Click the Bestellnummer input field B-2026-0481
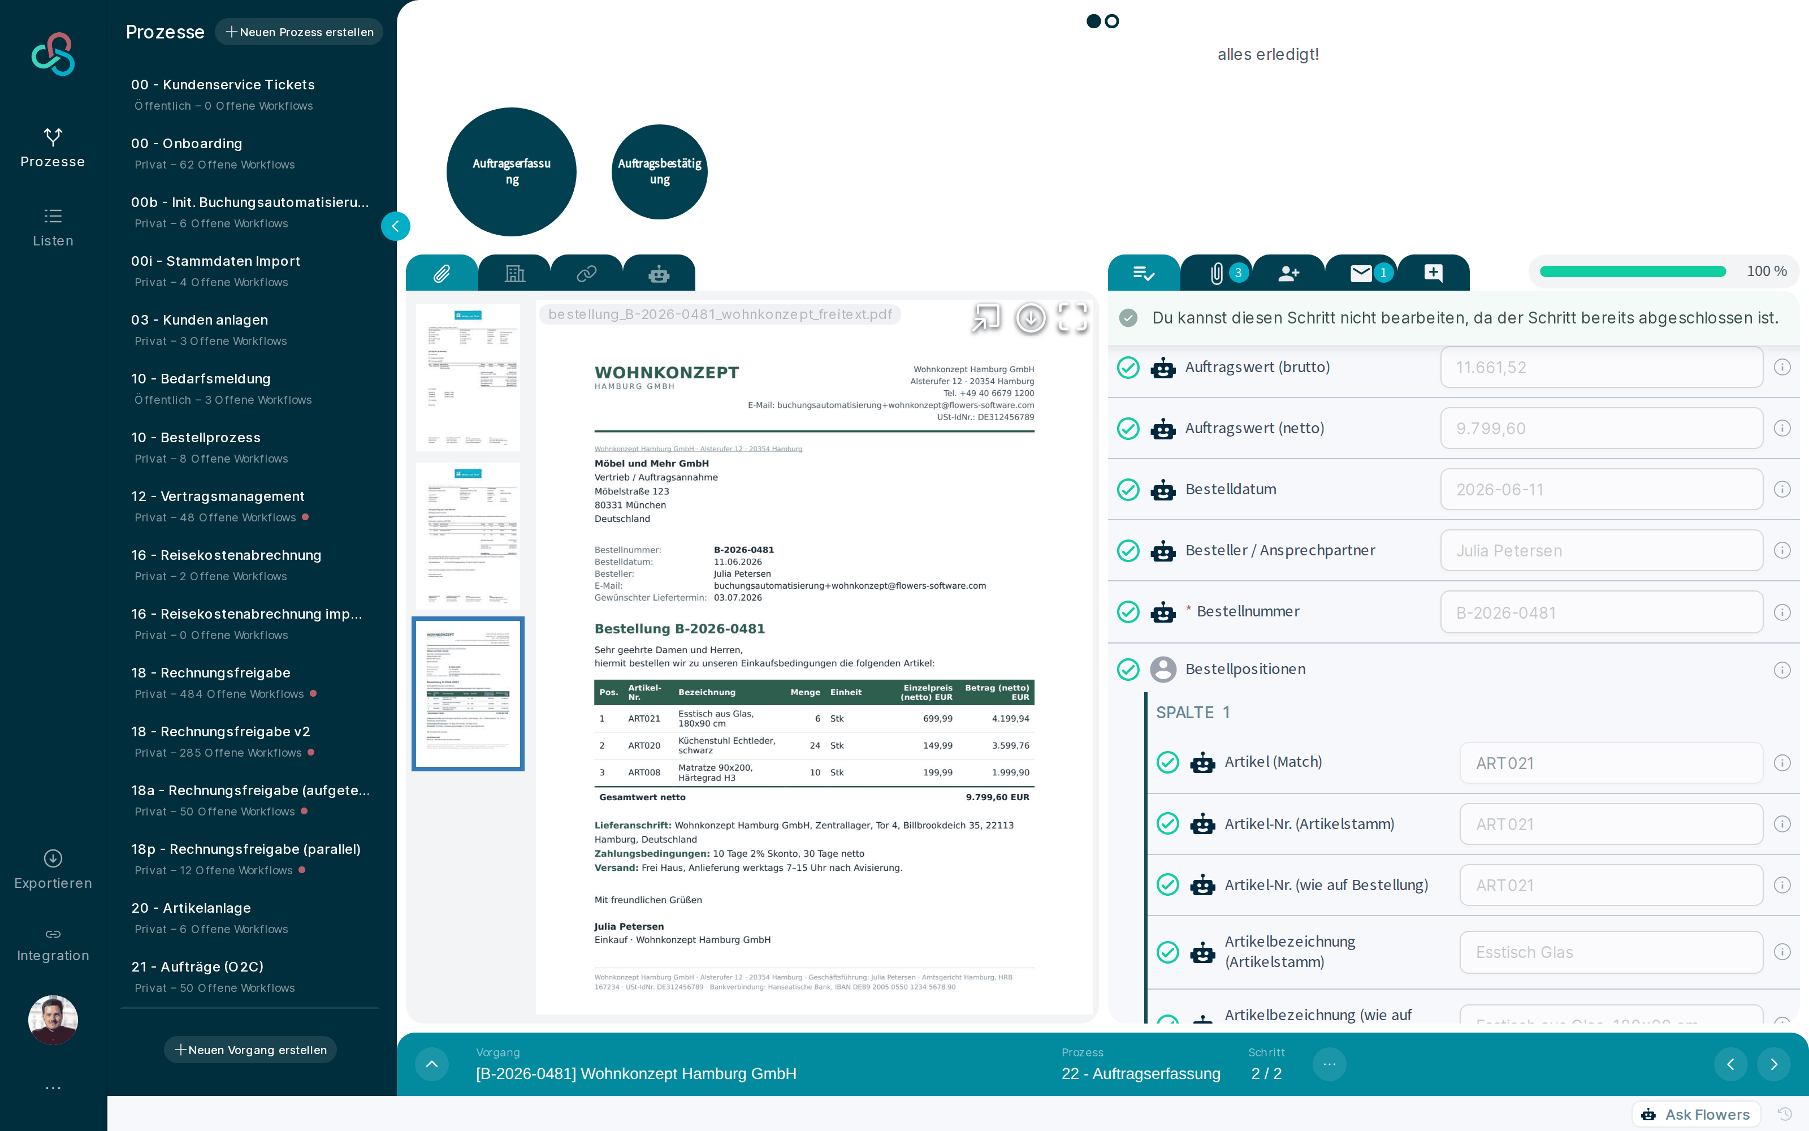The height and width of the screenshot is (1131, 1809). point(1601,612)
